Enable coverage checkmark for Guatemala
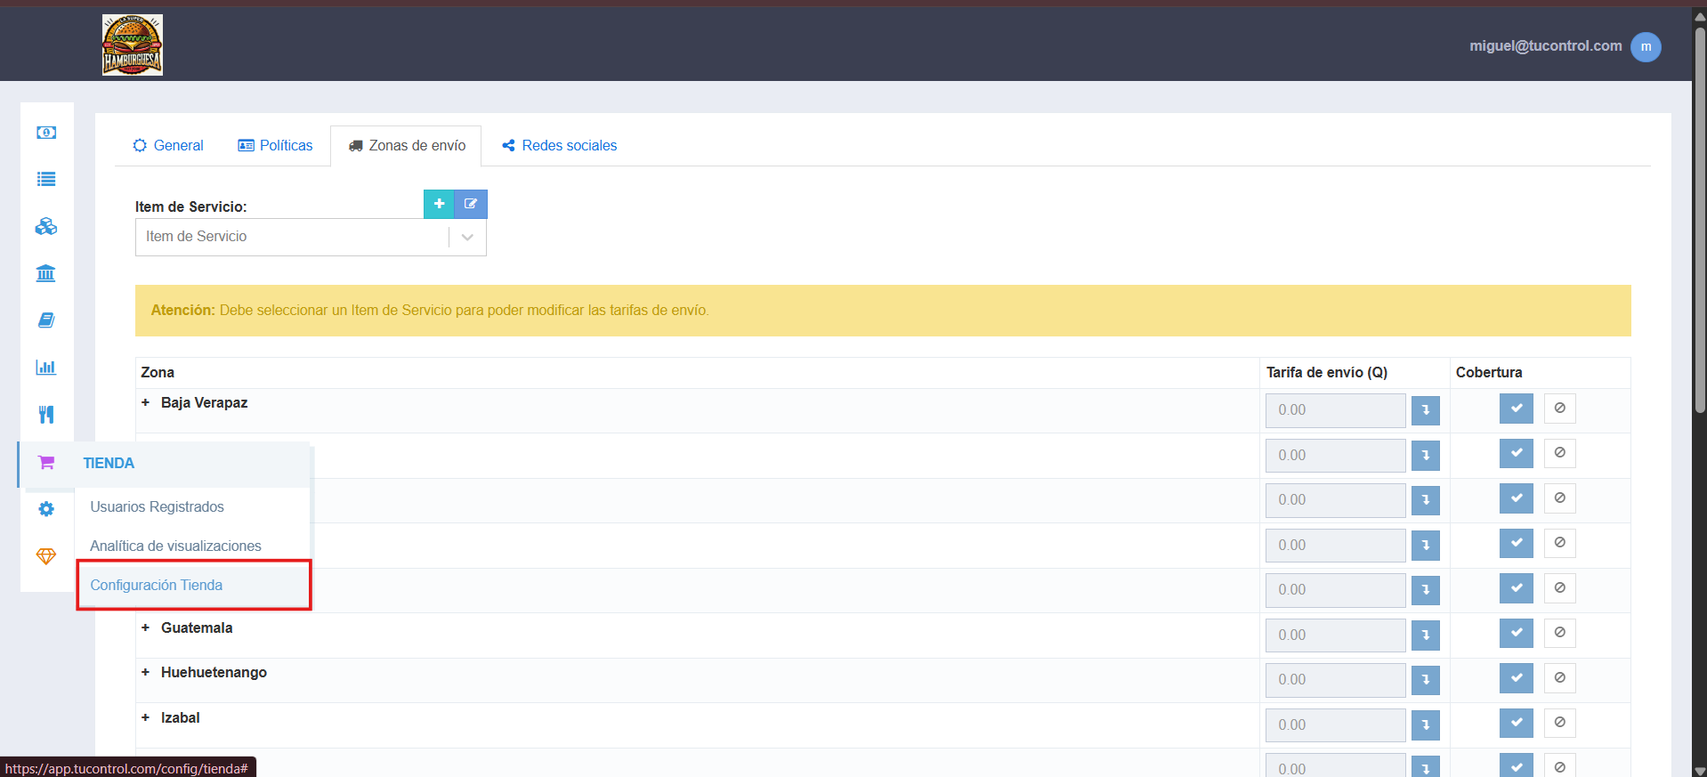 [1516, 633]
